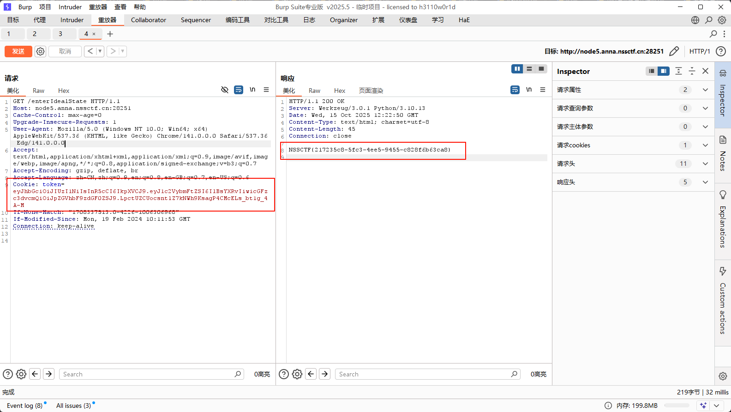
Task: Expand all Inspector sections icon
Action: [x=678, y=71]
